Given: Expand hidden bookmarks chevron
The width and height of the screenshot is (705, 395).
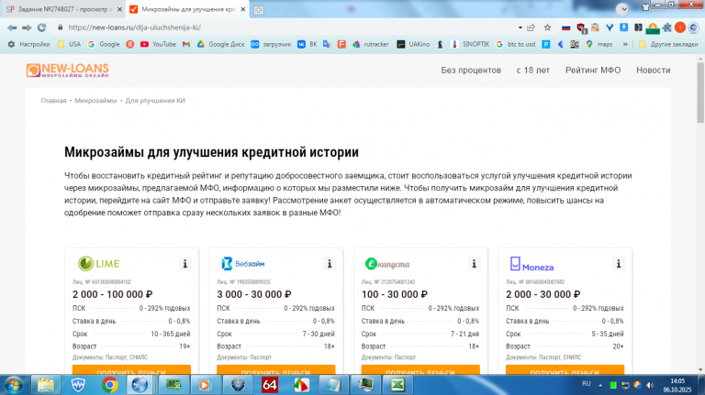Looking at the screenshot, I should 625,44.
